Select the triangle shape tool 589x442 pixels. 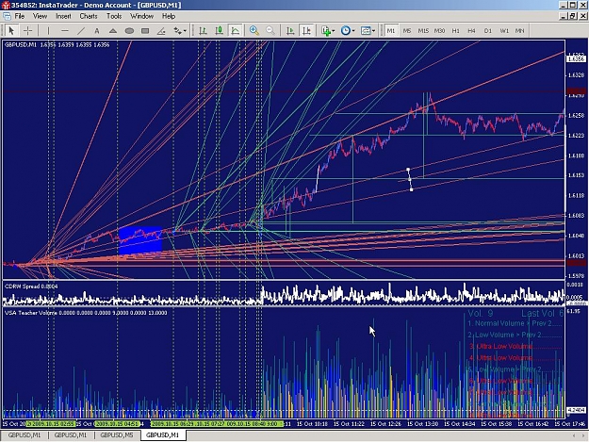coord(113,31)
